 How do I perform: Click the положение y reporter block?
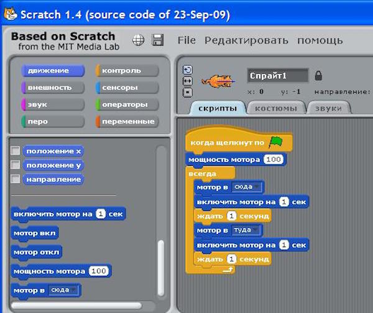[x=53, y=165]
